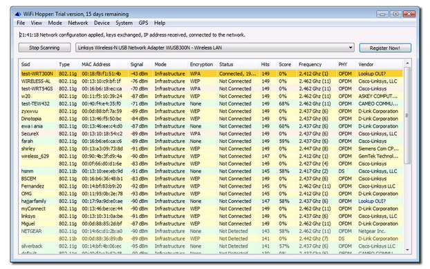Open the Help menu
Image resolution: width=430 pixels, height=269 pixels.
tap(159, 23)
